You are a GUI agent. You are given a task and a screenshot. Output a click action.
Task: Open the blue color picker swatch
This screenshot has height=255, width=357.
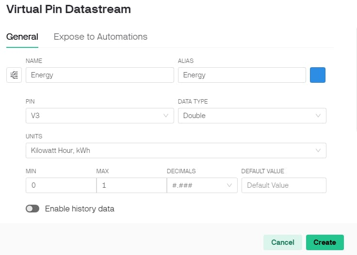point(318,75)
